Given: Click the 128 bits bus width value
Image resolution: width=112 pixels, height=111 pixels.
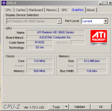Looking at the screenshot, I should [92, 71].
